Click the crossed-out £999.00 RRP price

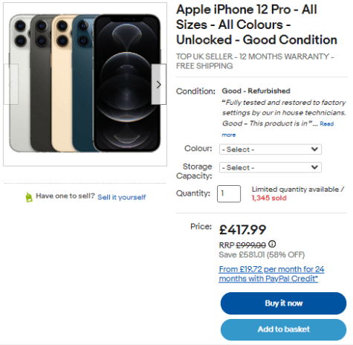(x=250, y=245)
